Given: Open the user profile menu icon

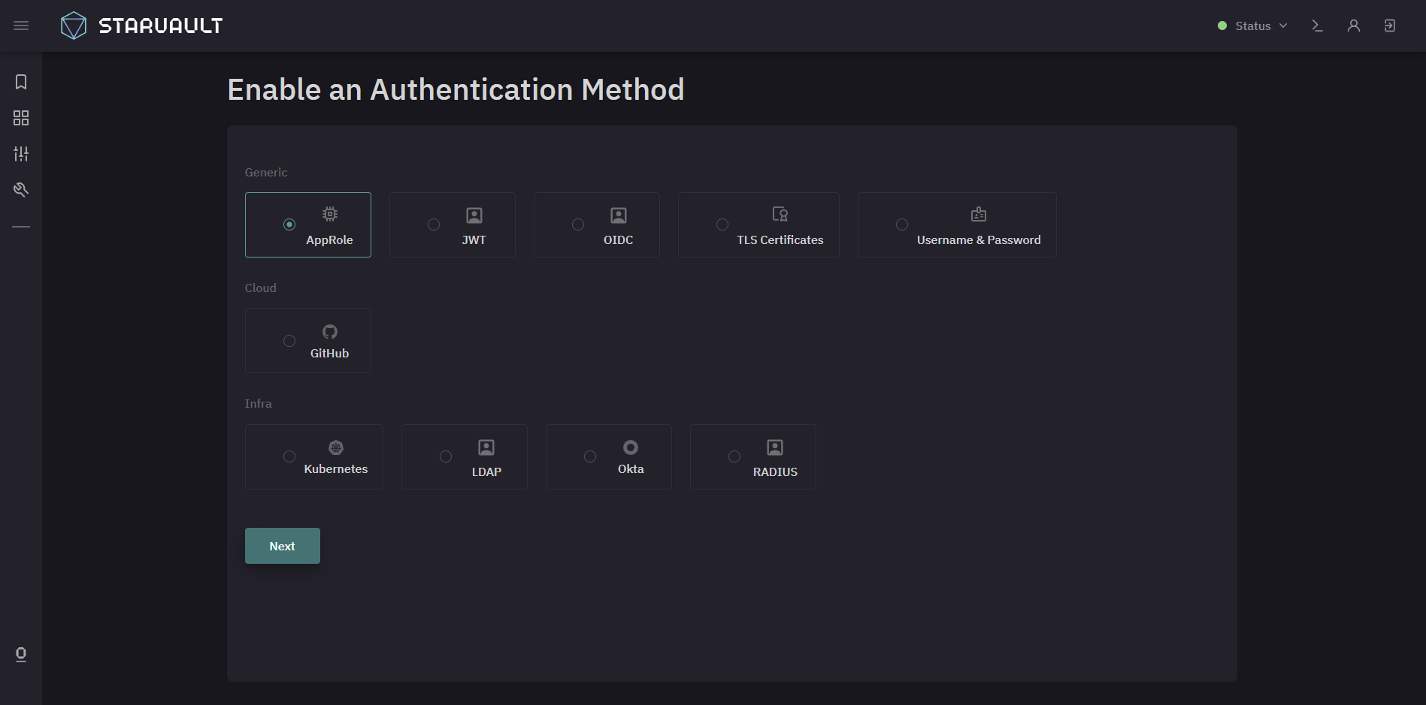Looking at the screenshot, I should tap(1354, 26).
